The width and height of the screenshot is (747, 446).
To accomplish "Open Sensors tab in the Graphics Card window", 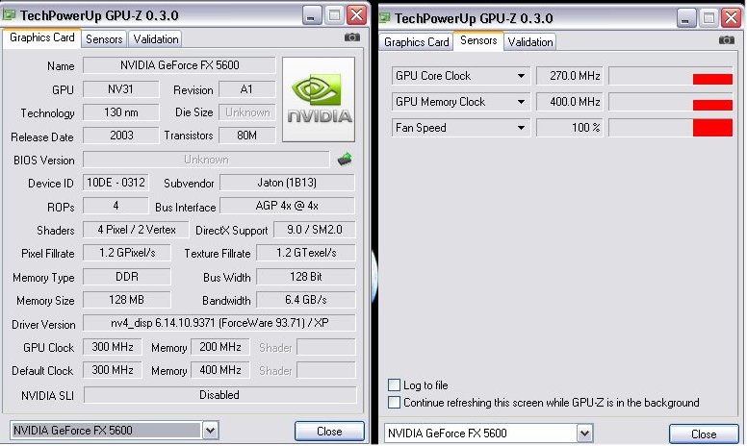I will [104, 39].
